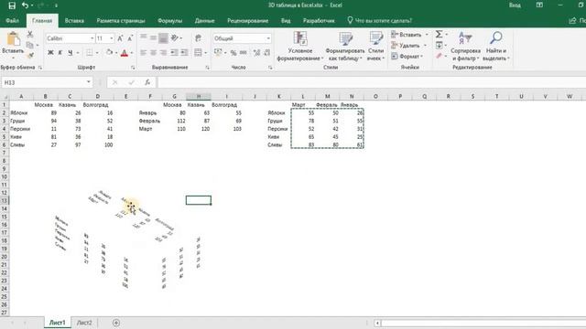Open the Шрифт group dialog launcher
586x329 pixels.
click(x=133, y=68)
